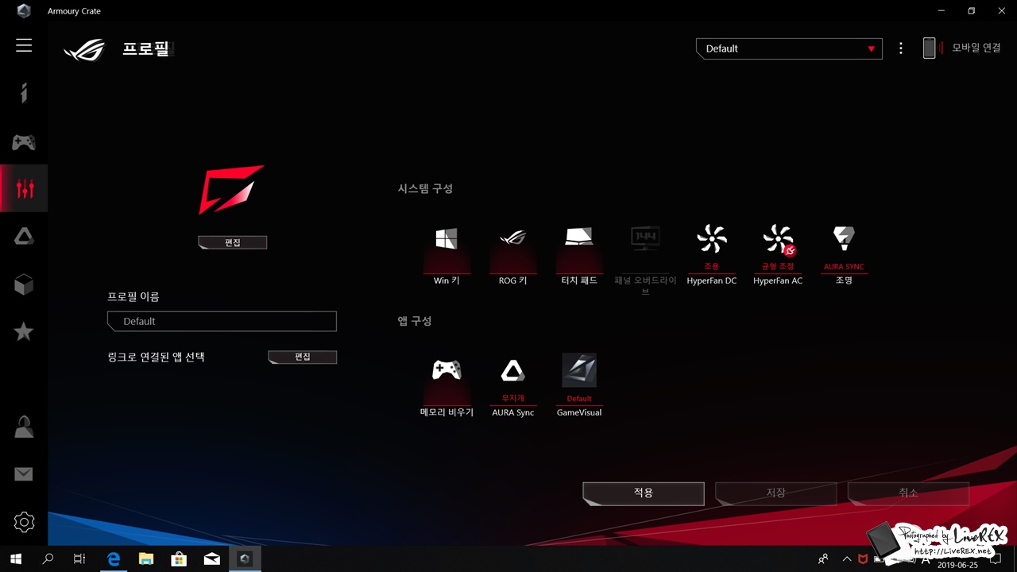Open the settings gear sidebar icon
Image resolution: width=1017 pixels, height=572 pixels.
tap(24, 522)
